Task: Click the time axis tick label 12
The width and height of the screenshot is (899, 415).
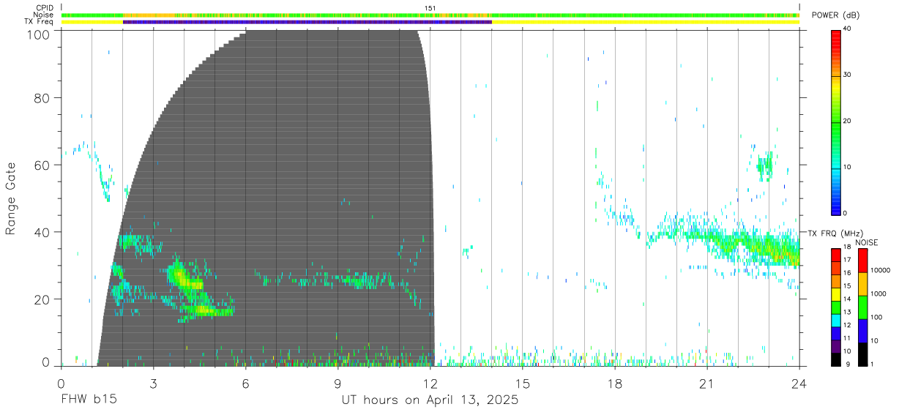Action: 430,384
